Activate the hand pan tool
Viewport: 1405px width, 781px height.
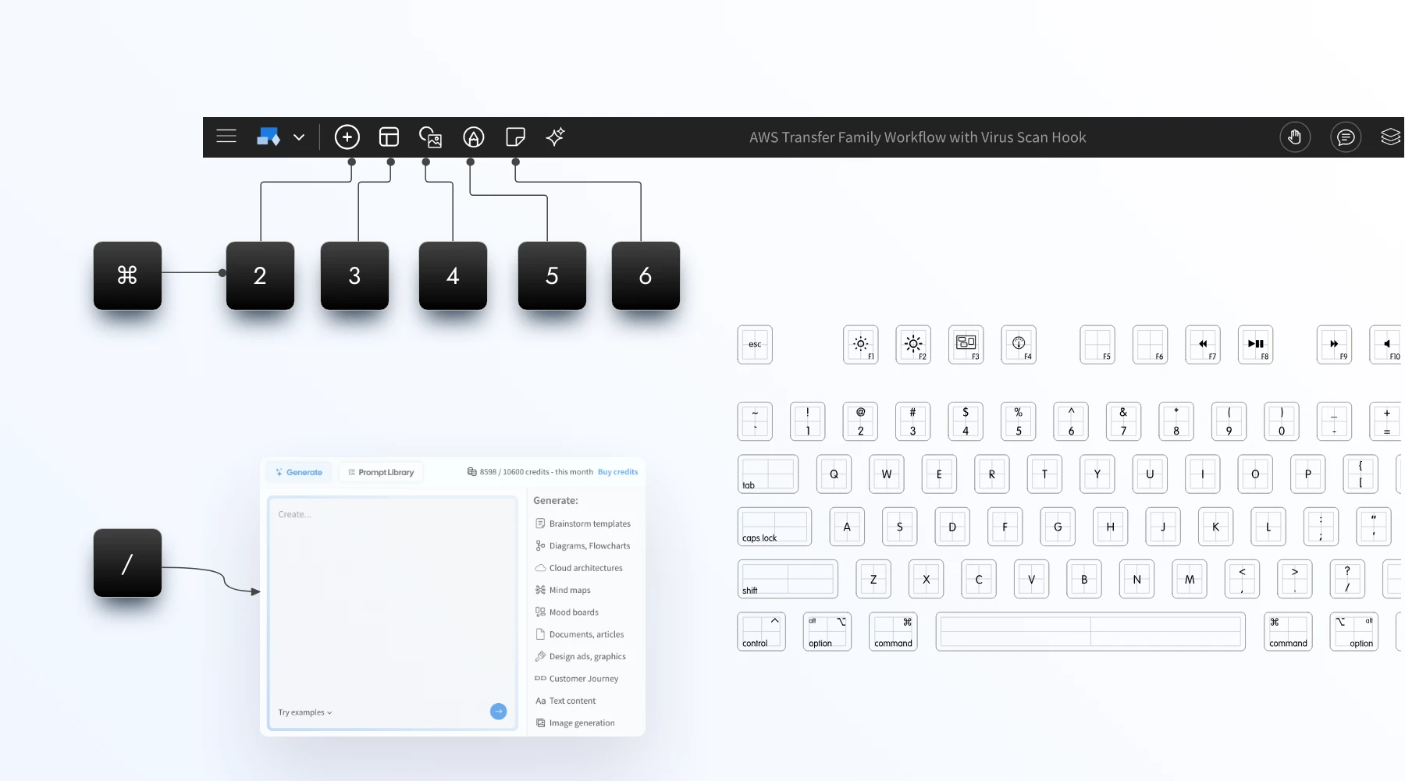(1295, 137)
